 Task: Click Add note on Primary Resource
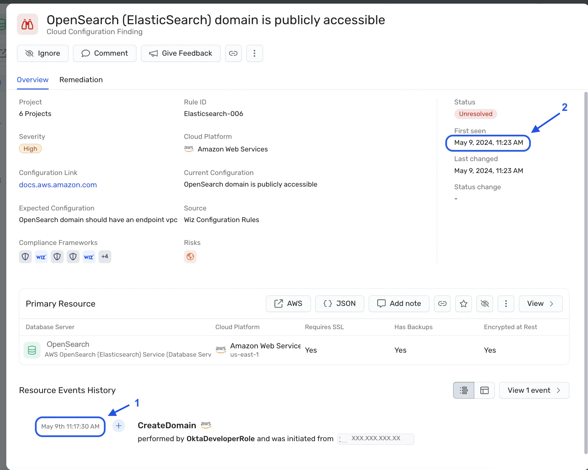click(399, 304)
